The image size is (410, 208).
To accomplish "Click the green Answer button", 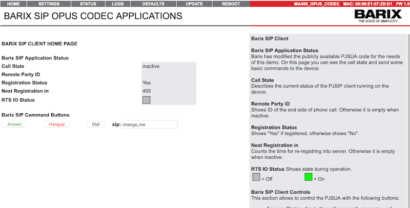I will click(x=15, y=124).
